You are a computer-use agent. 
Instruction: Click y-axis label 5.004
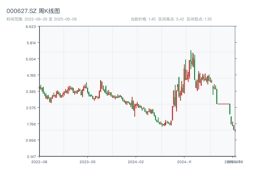(31, 59)
